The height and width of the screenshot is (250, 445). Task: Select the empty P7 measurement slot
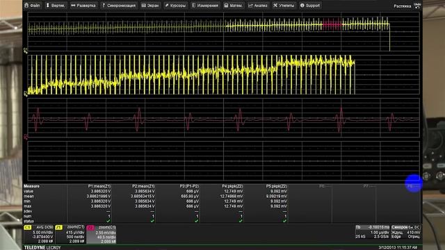click(x=369, y=186)
